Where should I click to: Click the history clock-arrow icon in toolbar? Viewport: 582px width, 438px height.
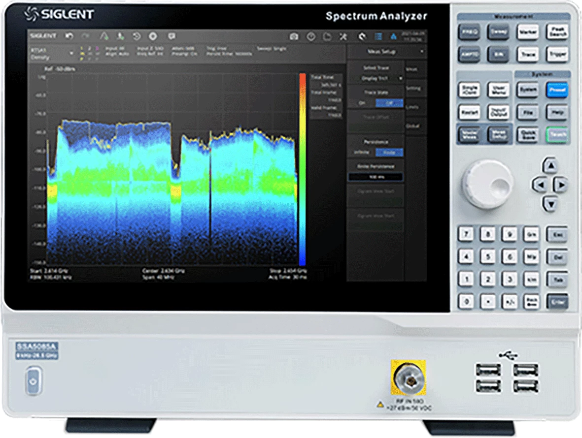[x=137, y=36]
